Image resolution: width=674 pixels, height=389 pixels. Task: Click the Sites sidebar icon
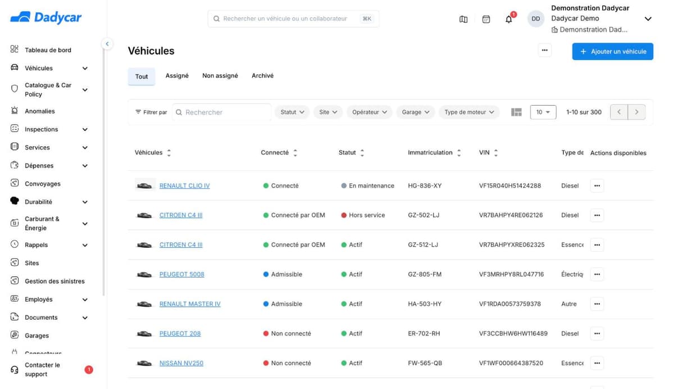click(15, 263)
